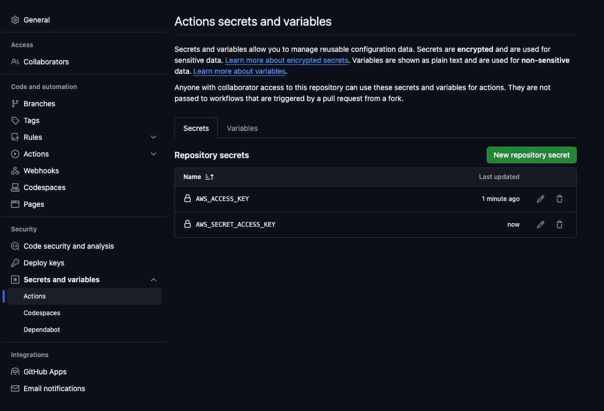Click the Pages browser icon
The width and height of the screenshot is (604, 411).
(15, 204)
